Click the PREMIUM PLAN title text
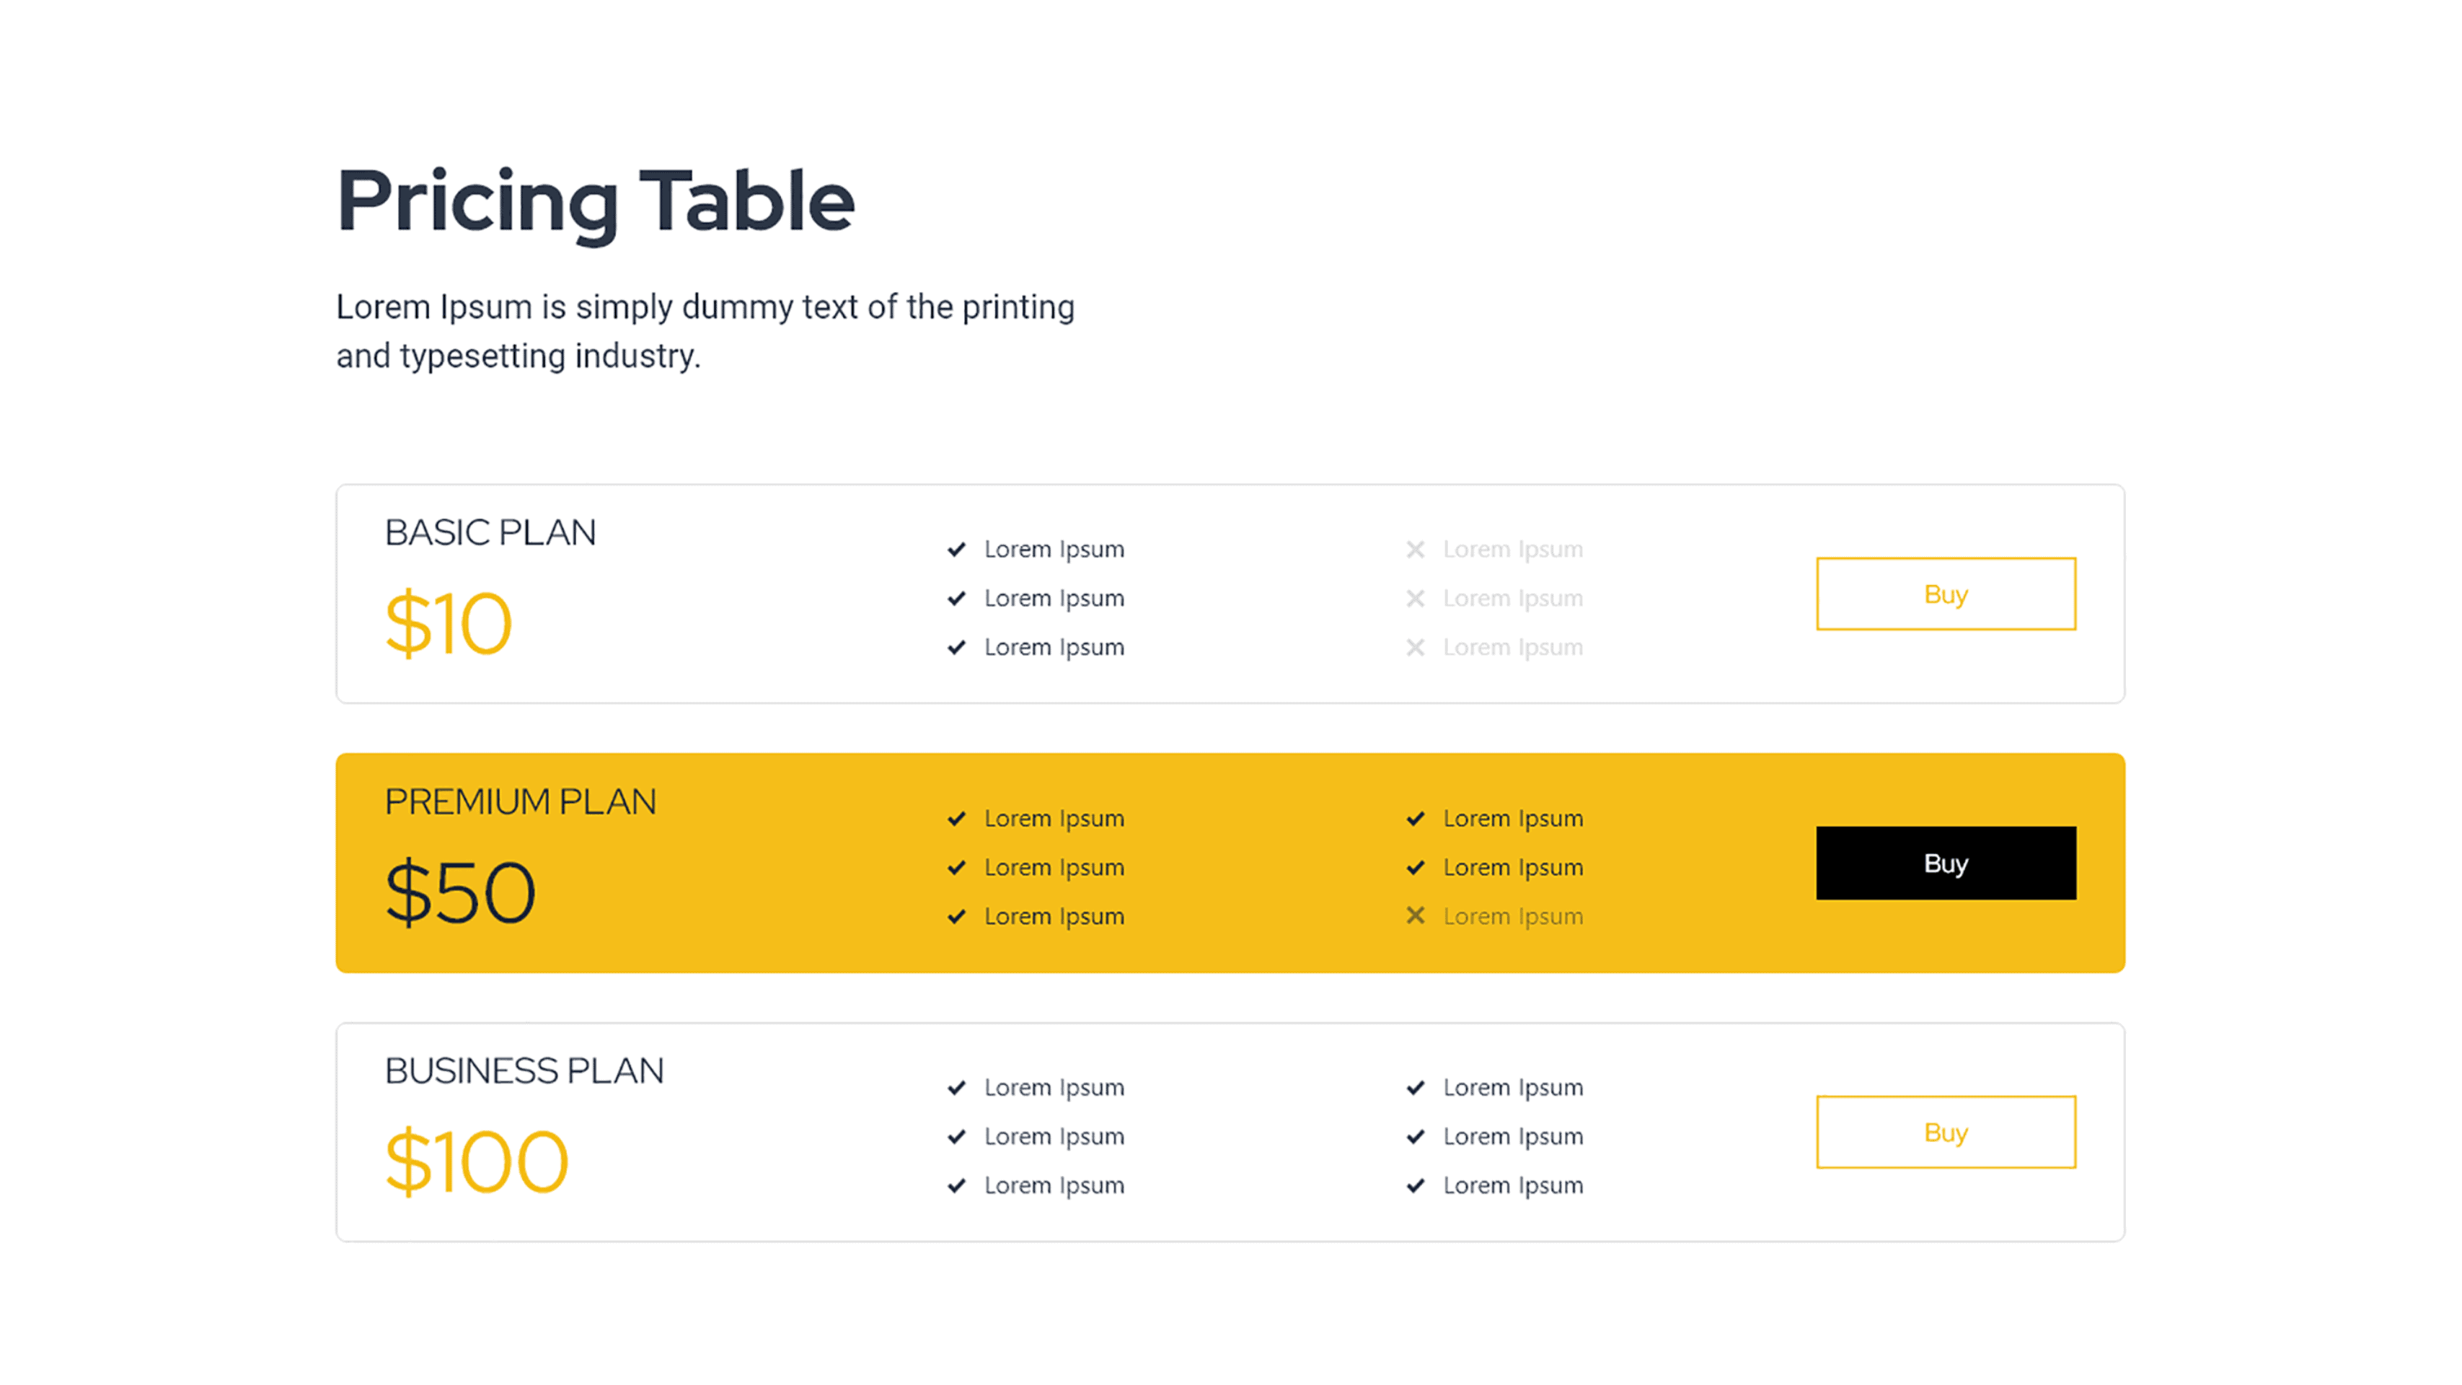The height and width of the screenshot is (1385, 2462). tap(520, 801)
